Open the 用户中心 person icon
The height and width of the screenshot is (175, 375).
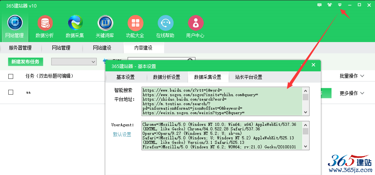pyautogui.click(x=195, y=23)
